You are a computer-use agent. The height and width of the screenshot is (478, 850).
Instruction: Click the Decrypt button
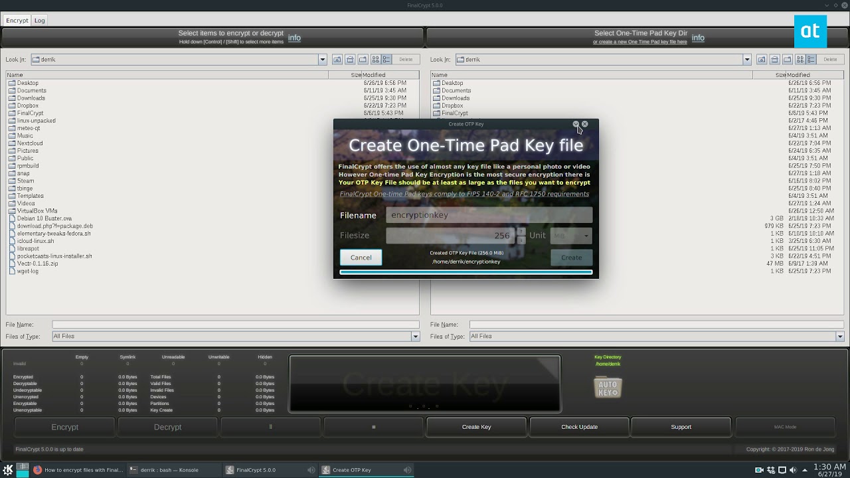pyautogui.click(x=167, y=427)
